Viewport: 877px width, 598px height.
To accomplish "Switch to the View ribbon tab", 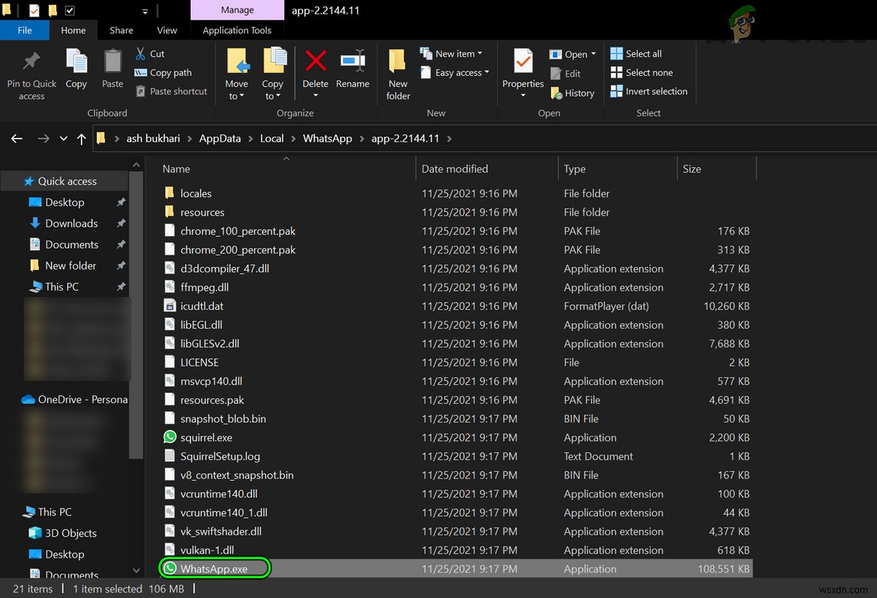I will 166,30.
